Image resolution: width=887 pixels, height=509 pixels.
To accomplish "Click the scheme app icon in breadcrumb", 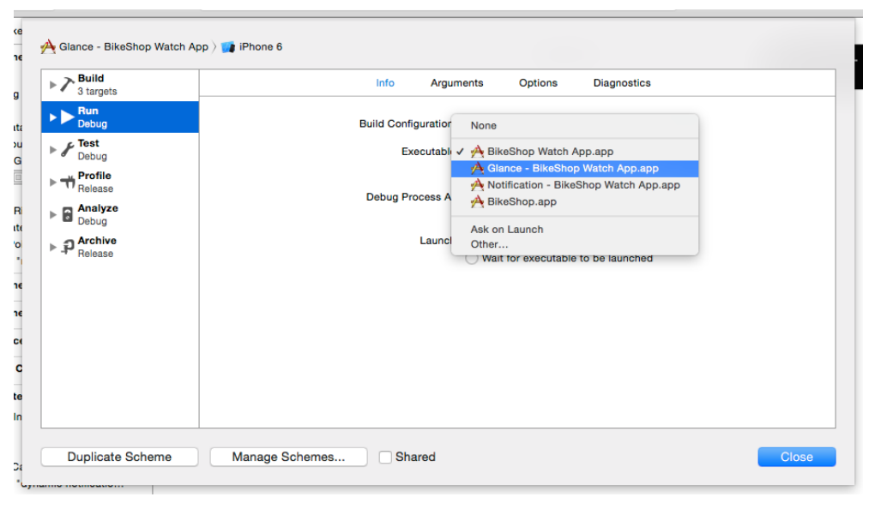I will click(x=48, y=47).
